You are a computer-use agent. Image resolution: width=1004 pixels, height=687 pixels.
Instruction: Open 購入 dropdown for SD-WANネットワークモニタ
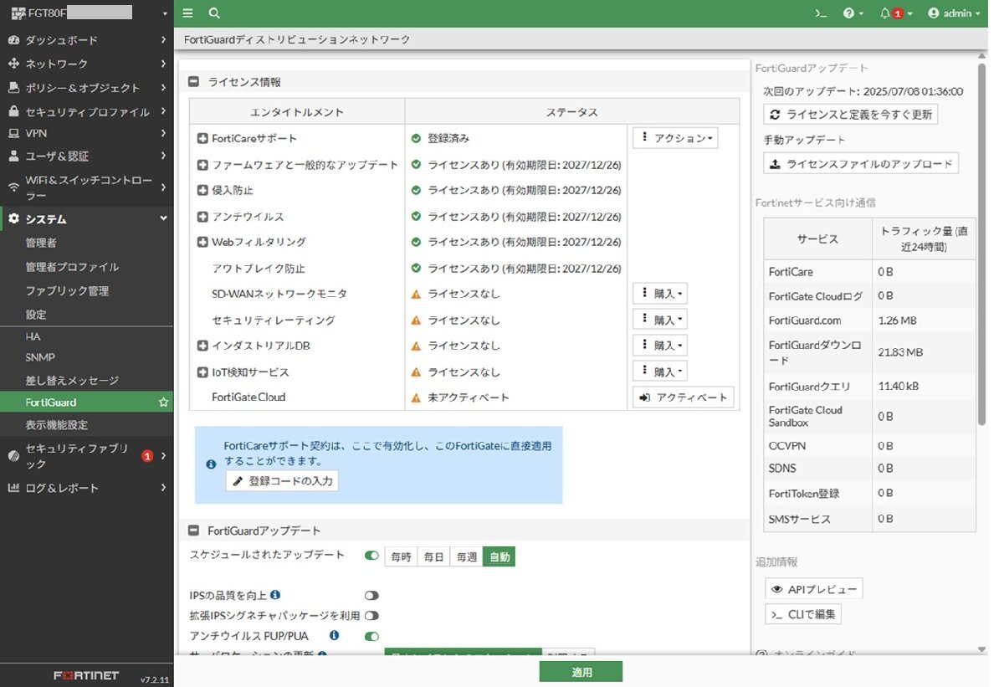pos(660,294)
